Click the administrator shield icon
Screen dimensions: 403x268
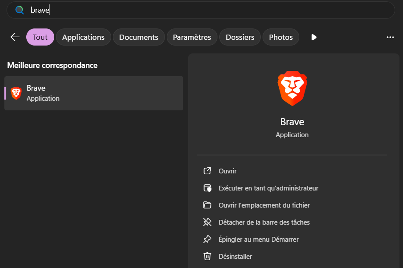click(x=207, y=188)
